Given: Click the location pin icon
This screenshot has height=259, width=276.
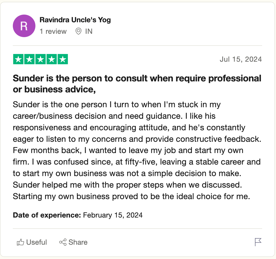Looking at the screenshot, I should [78, 31].
